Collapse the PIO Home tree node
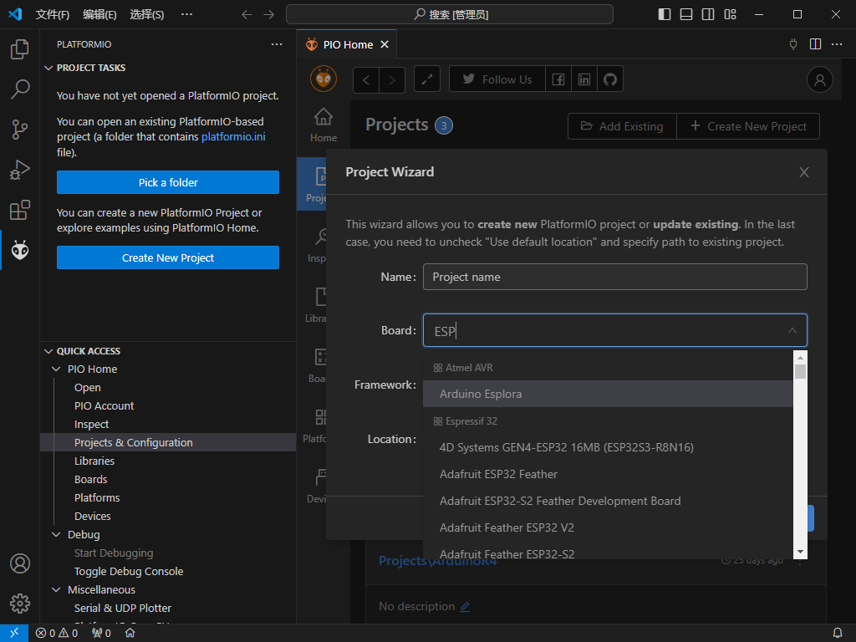The width and height of the screenshot is (856, 642). tap(56, 369)
